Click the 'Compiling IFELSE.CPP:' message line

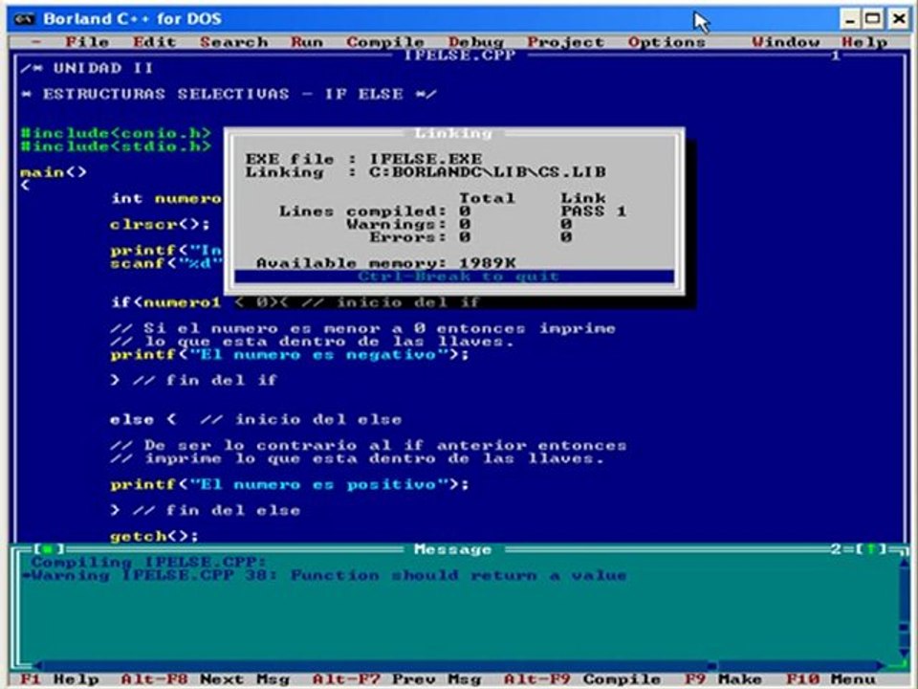point(149,563)
